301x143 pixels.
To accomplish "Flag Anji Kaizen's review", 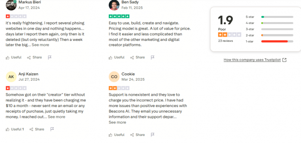I will point(52,129).
